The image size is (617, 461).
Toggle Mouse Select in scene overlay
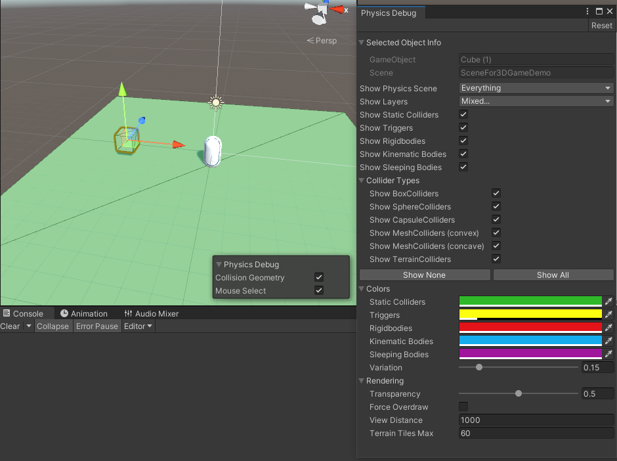(319, 290)
